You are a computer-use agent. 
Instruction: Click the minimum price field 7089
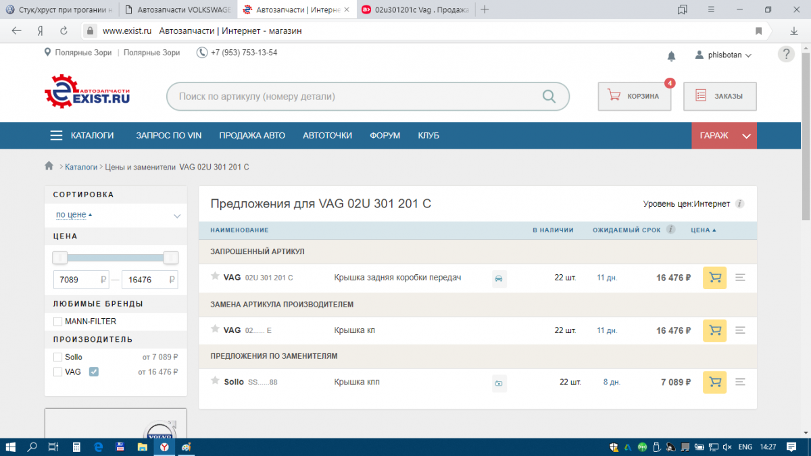(82, 280)
